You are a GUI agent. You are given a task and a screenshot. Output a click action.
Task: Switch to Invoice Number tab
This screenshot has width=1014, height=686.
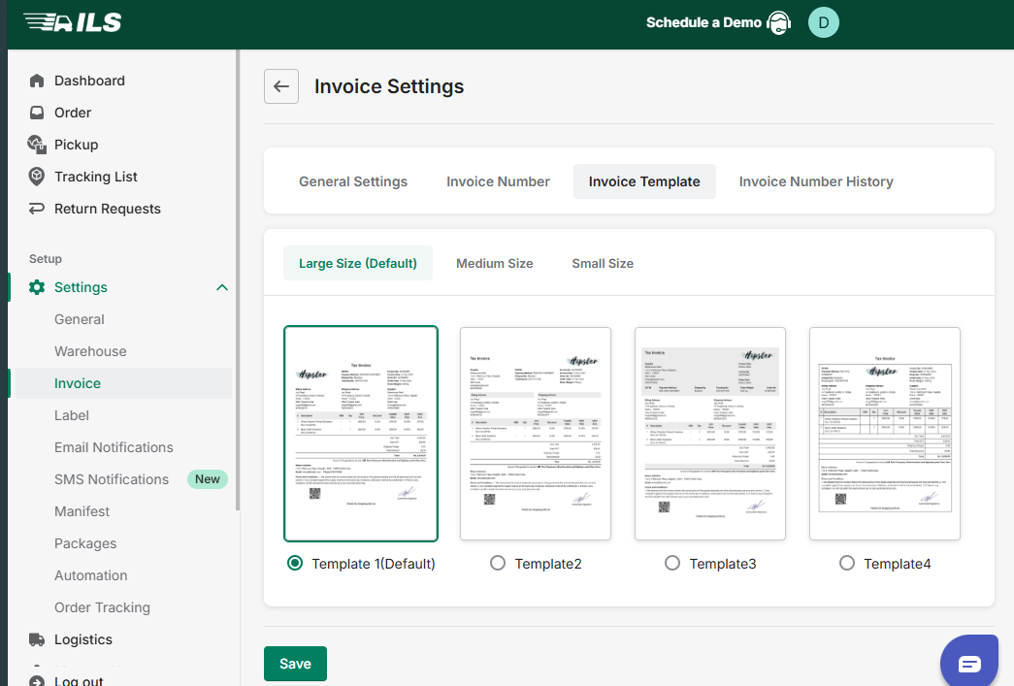(498, 181)
